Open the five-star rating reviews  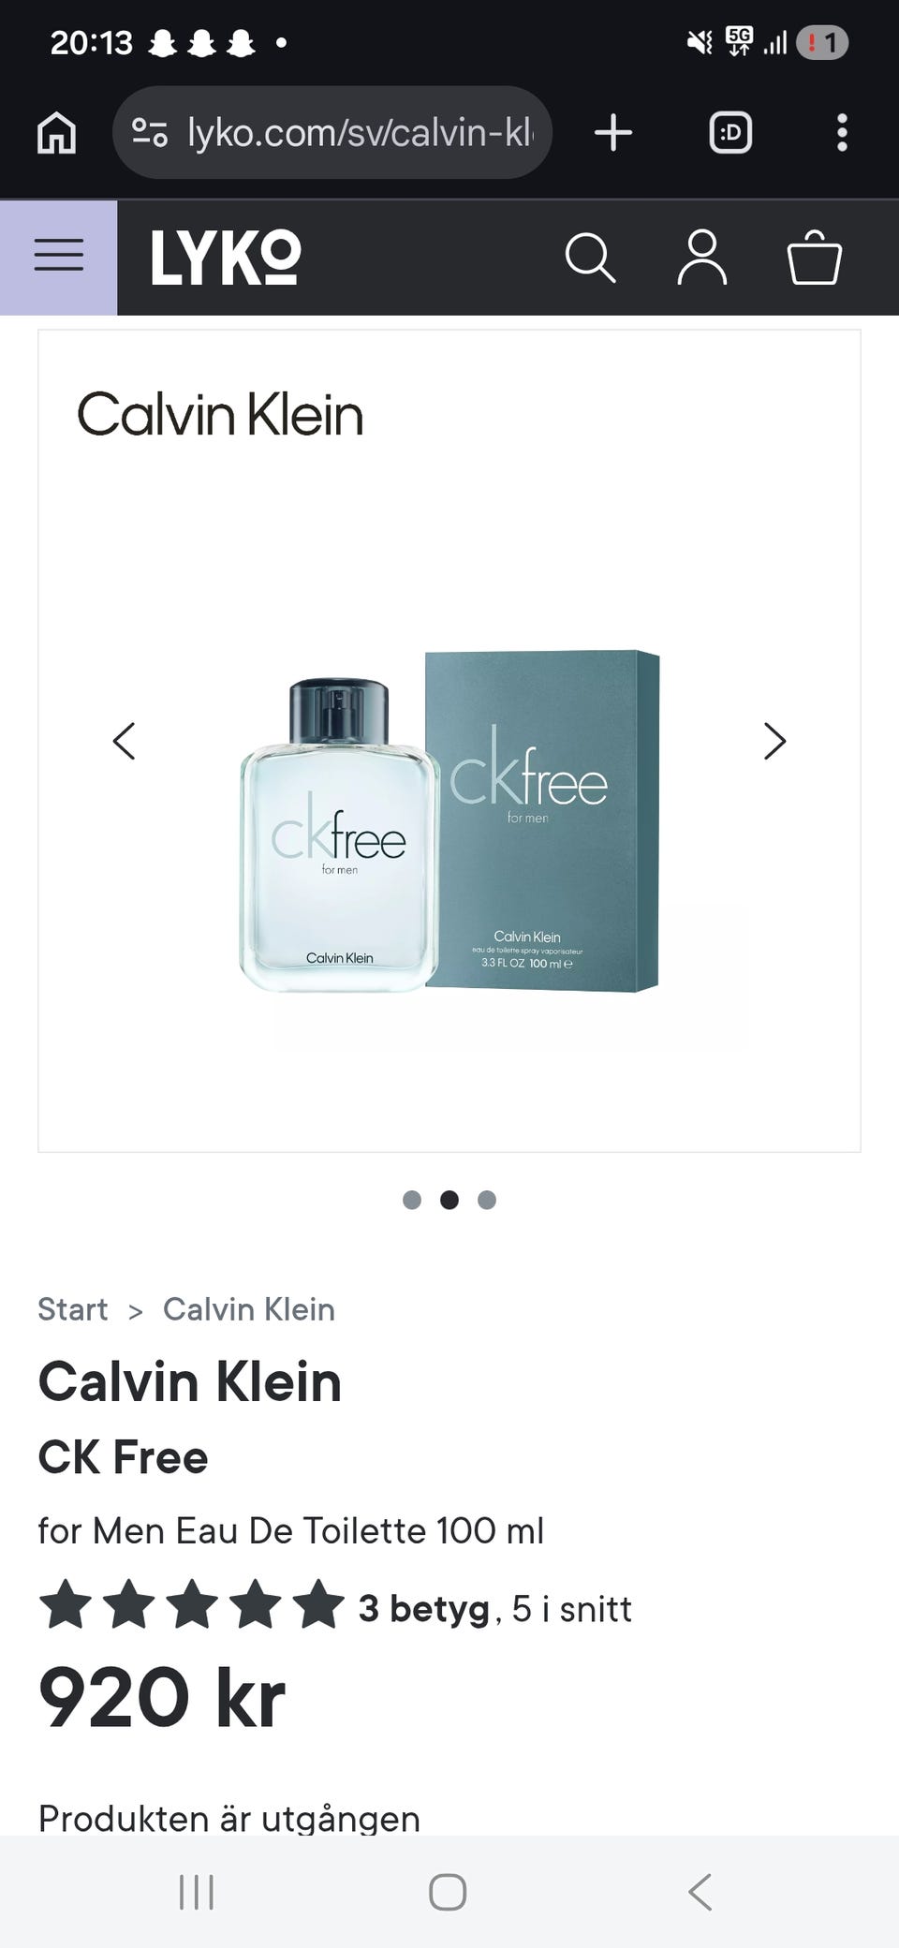[x=335, y=1608]
